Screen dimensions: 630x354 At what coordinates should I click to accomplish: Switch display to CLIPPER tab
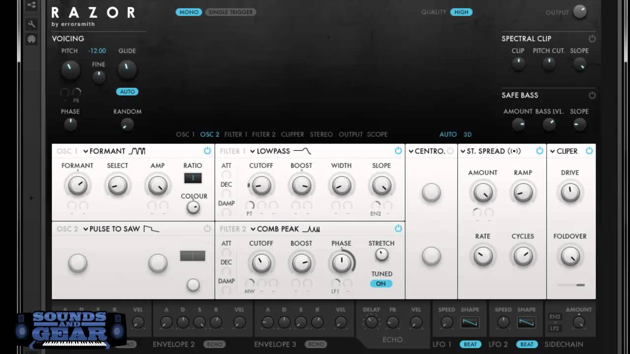[x=292, y=134]
